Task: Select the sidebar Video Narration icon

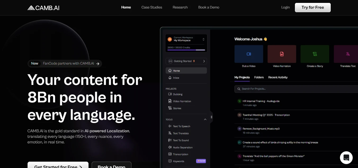Action: click(170, 101)
